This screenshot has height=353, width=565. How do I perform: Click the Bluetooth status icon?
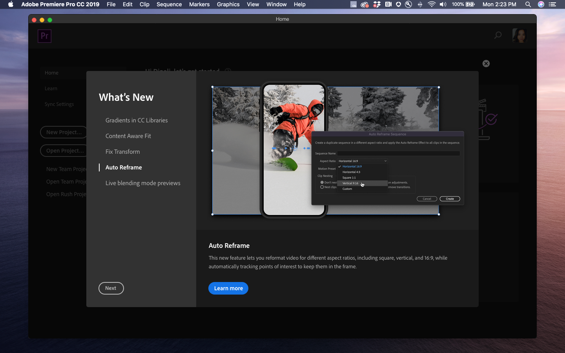pyautogui.click(x=420, y=4)
